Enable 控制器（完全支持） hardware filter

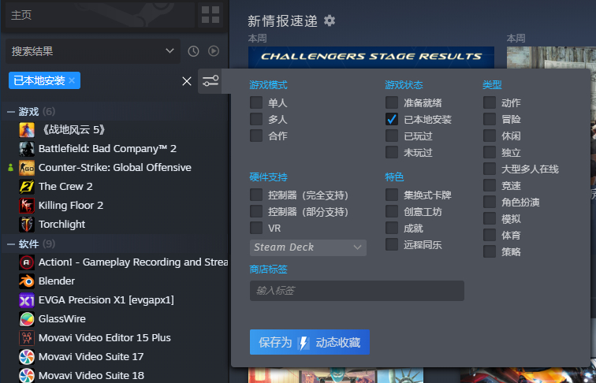256,195
